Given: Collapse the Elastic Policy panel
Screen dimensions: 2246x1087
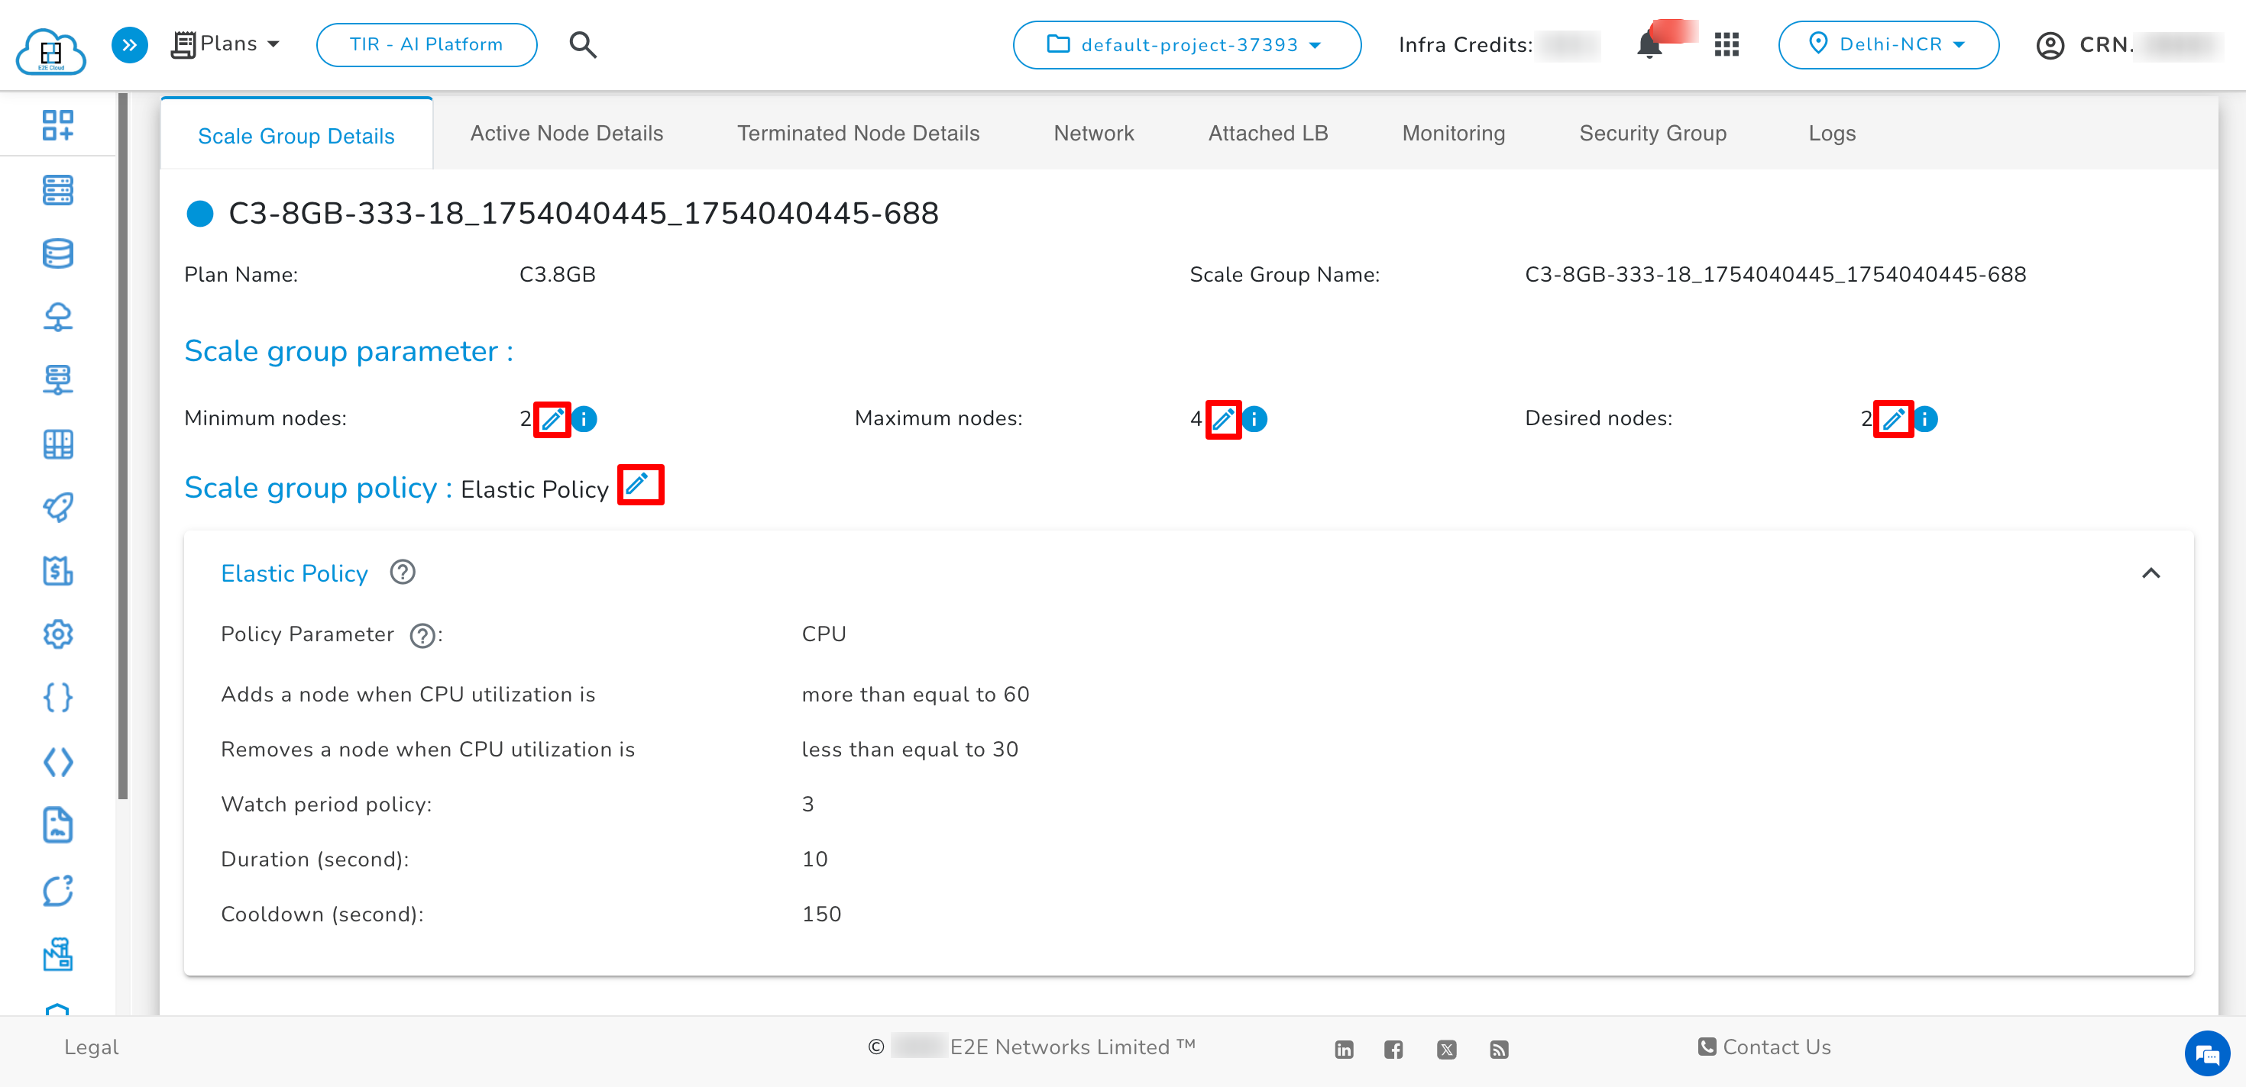Looking at the screenshot, I should (x=2151, y=573).
